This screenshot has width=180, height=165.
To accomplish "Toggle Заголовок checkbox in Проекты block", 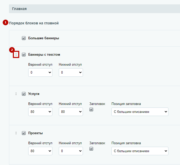I will click(x=91, y=149).
